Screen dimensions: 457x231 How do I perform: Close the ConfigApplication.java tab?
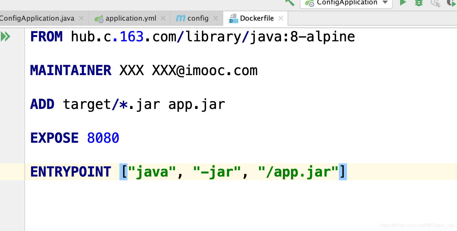tap(81, 18)
